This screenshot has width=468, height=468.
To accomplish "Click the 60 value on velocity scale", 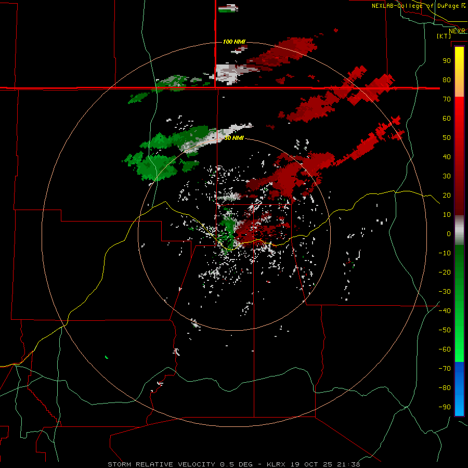I will pos(447,118).
